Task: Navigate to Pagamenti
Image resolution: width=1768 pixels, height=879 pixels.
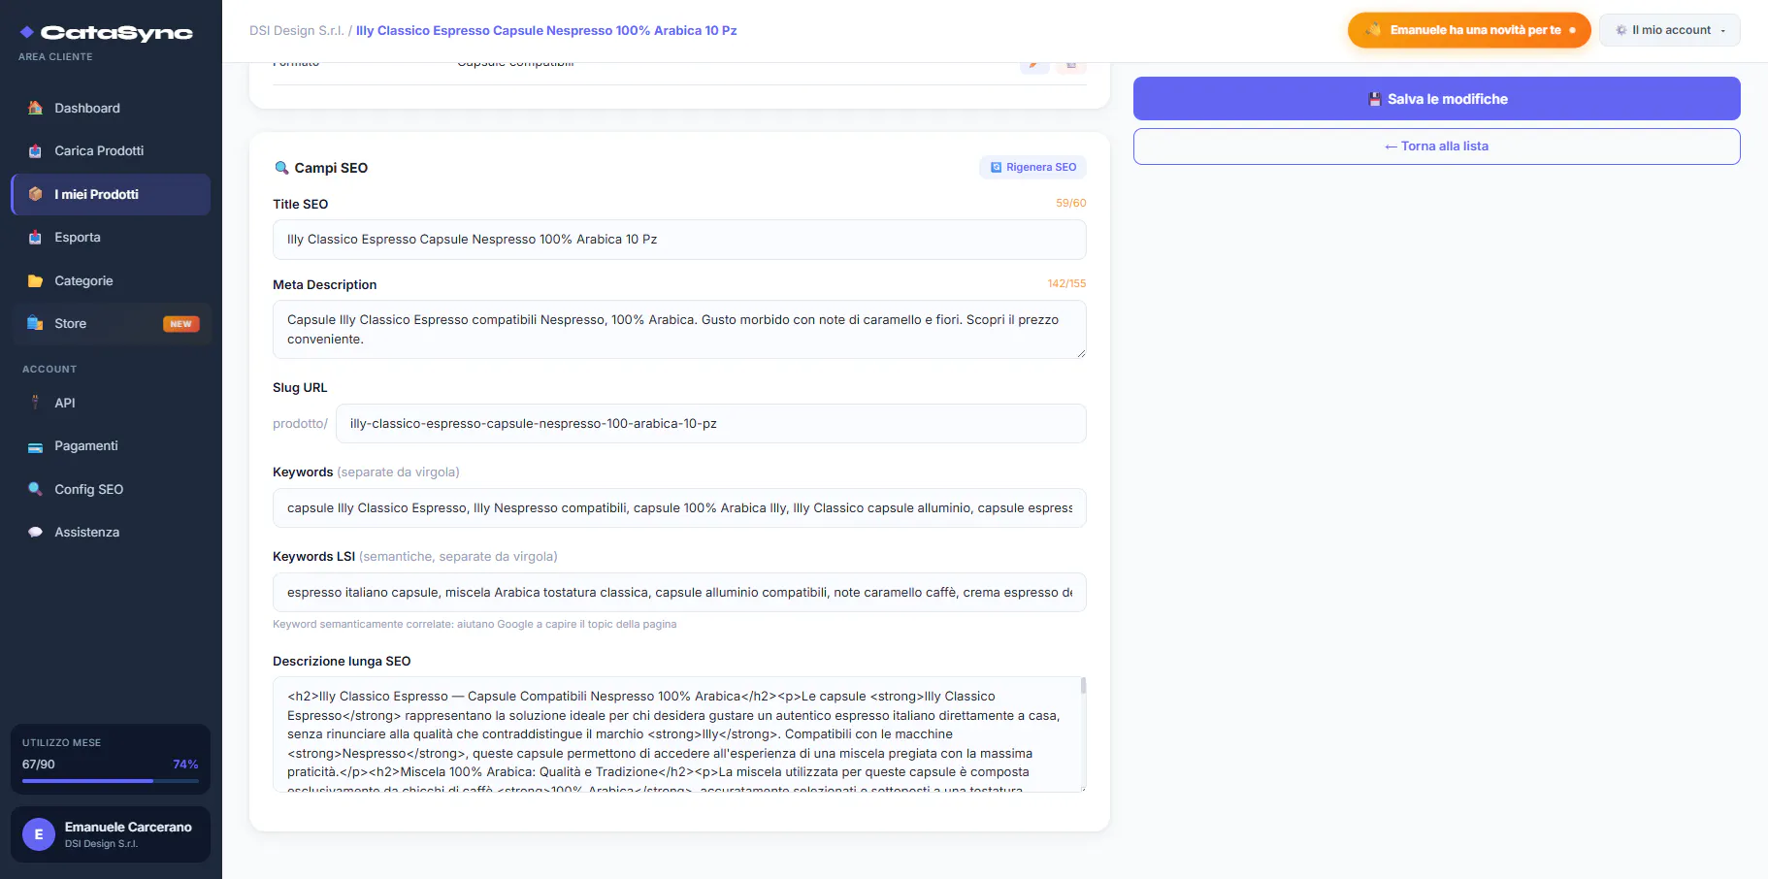Action: (111, 446)
